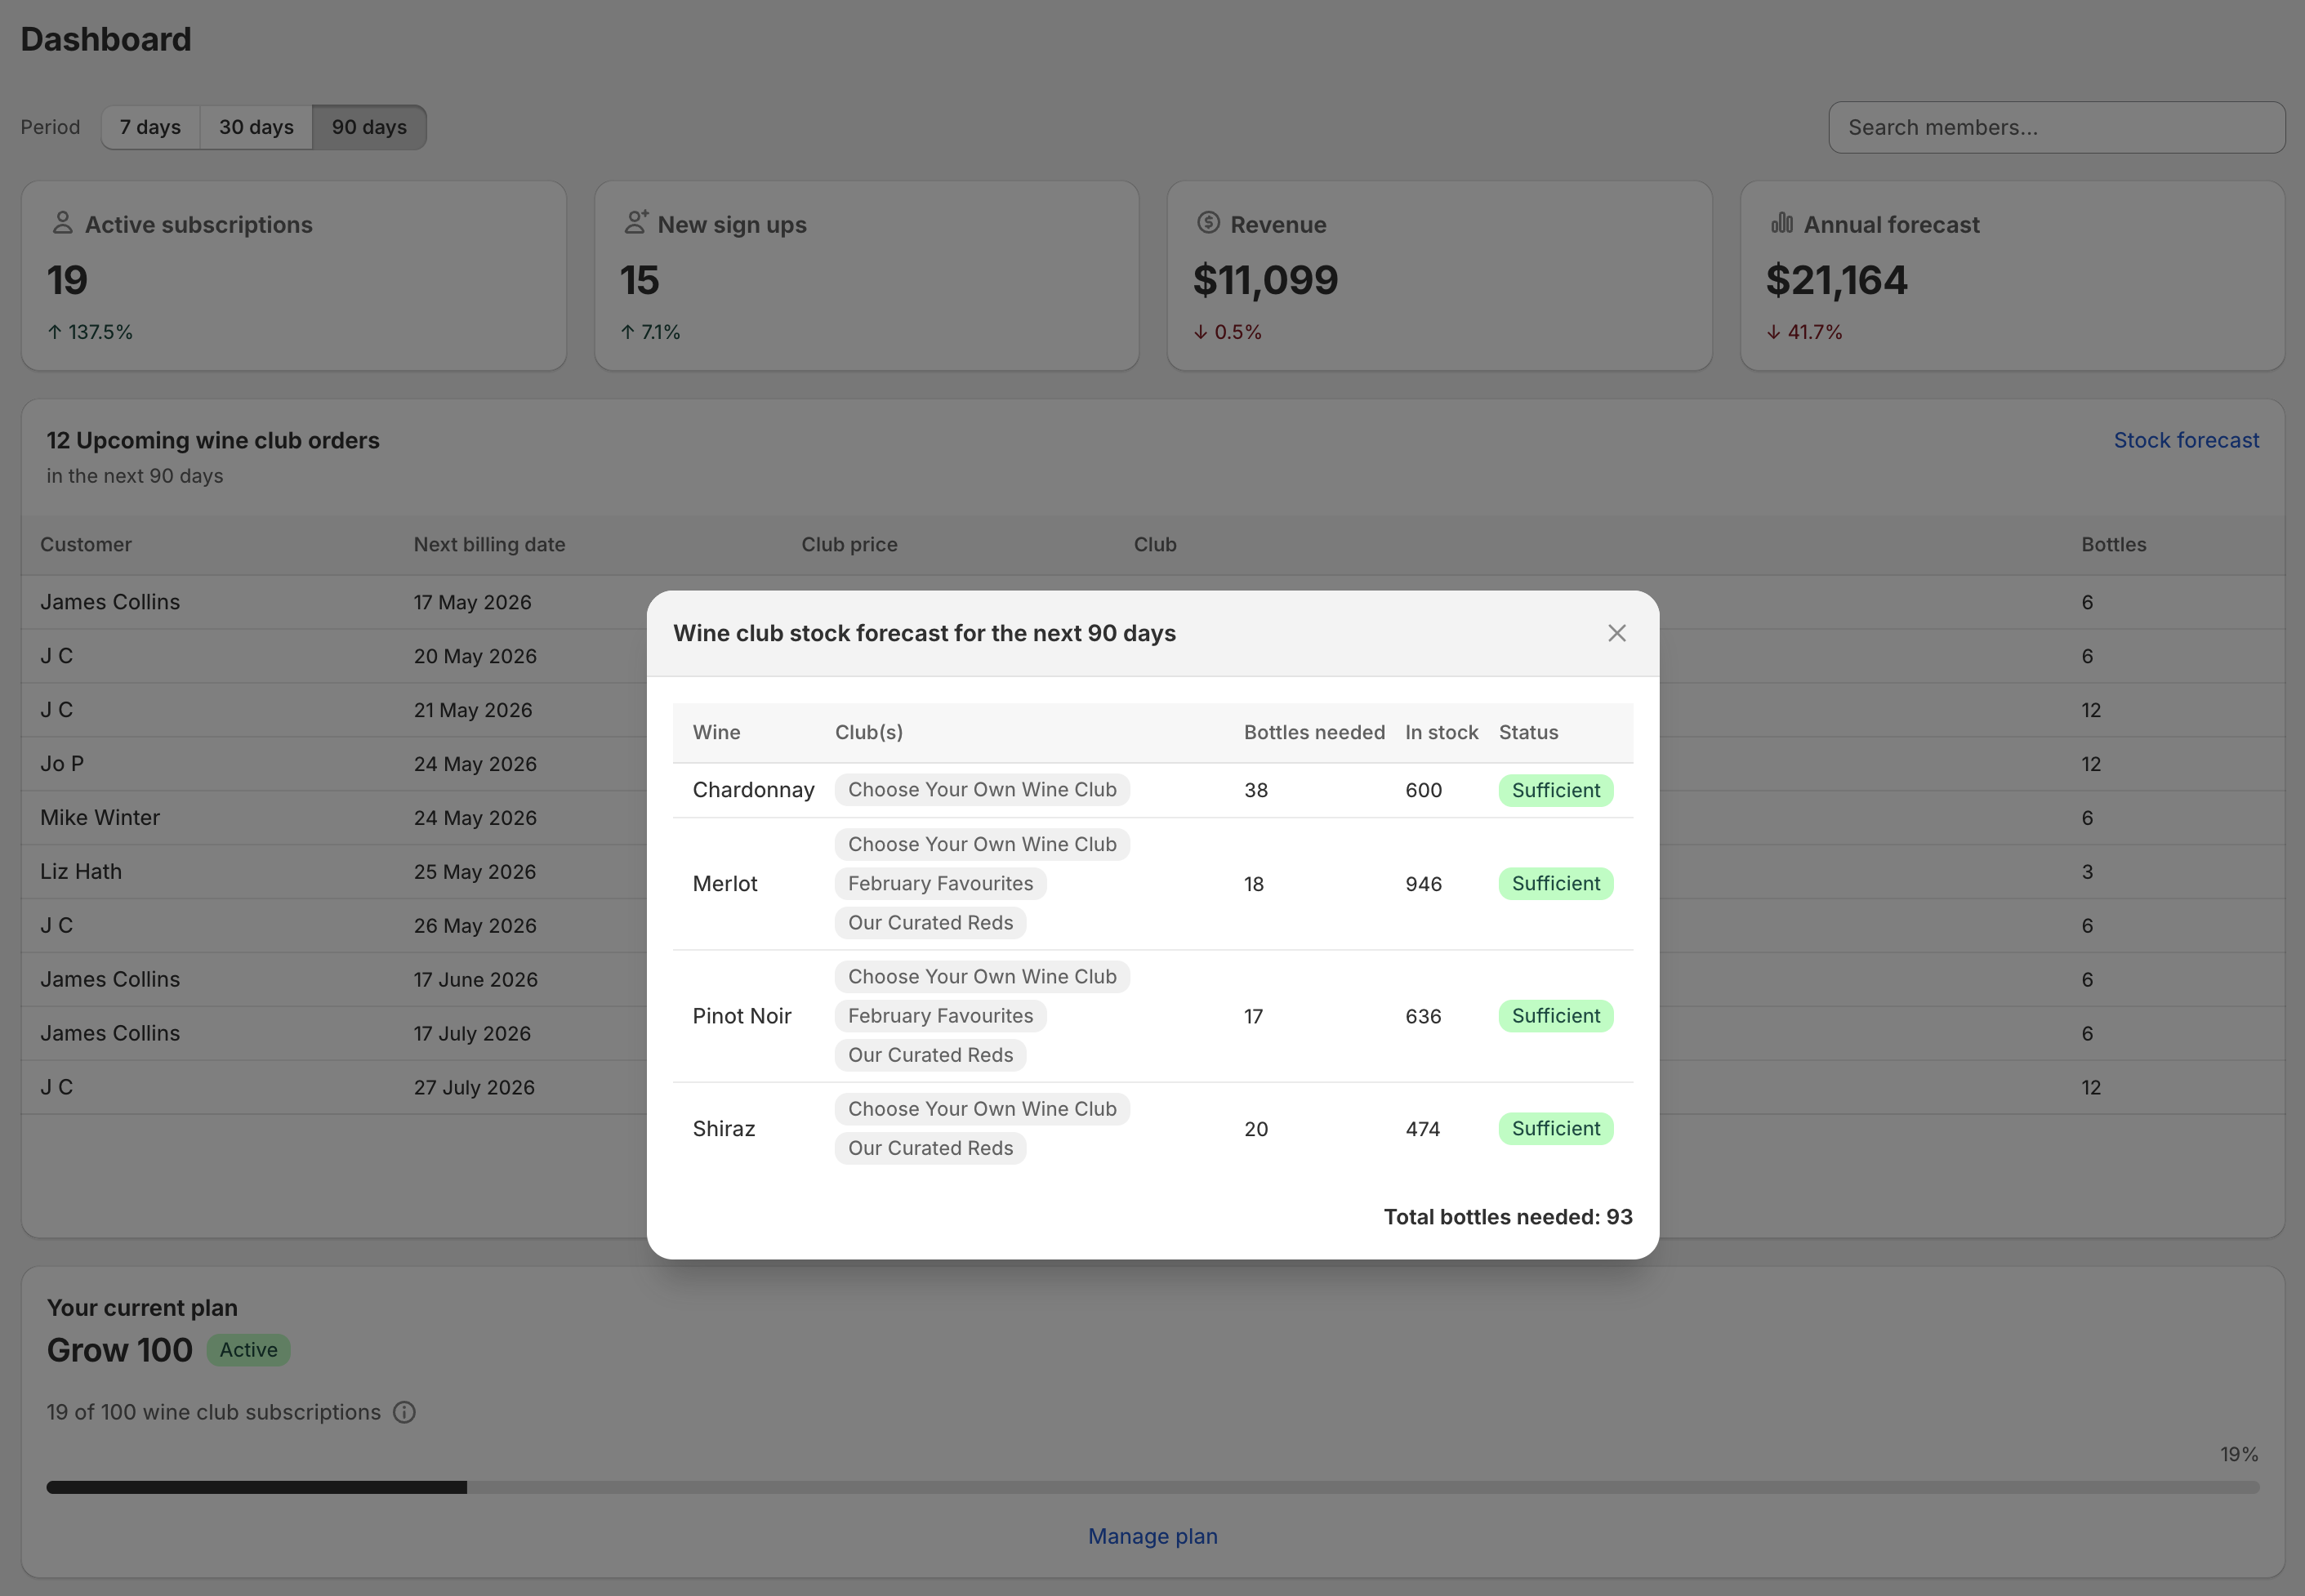Click the Active plan status badge
This screenshot has width=2305, height=1596.
(x=248, y=1350)
